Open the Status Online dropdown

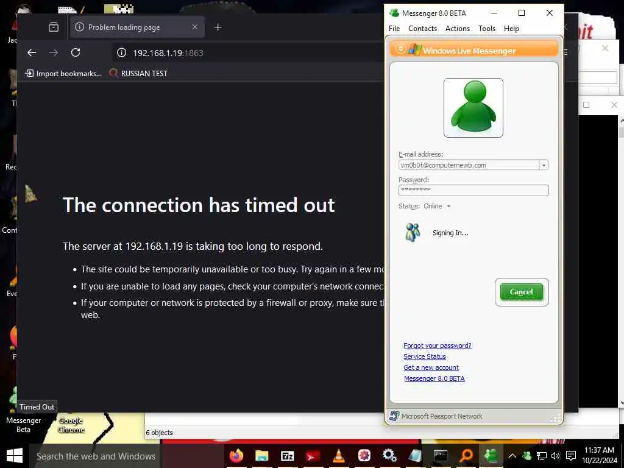(437, 206)
